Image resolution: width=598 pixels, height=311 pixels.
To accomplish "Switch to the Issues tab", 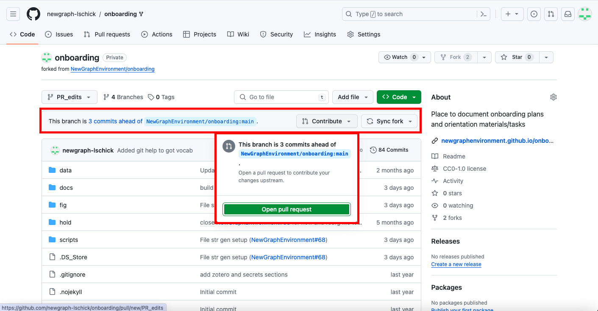I will coord(59,34).
